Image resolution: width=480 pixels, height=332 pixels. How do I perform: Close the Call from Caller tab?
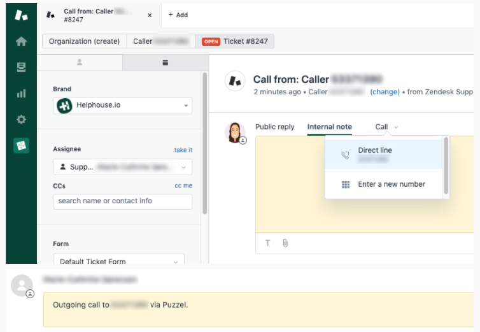pyautogui.click(x=150, y=15)
